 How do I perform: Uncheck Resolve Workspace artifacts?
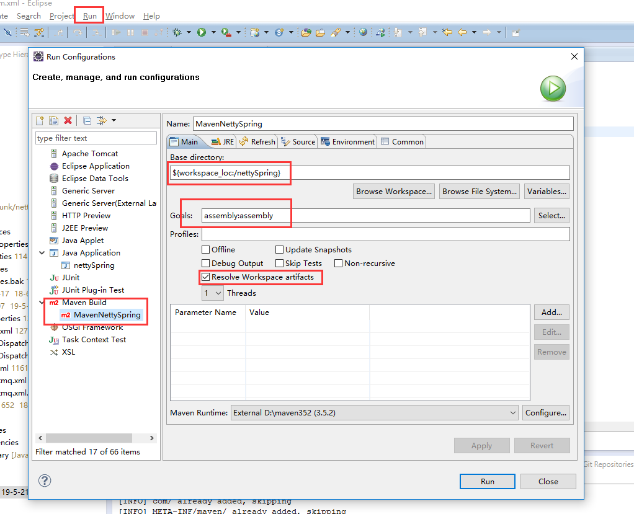pos(205,277)
